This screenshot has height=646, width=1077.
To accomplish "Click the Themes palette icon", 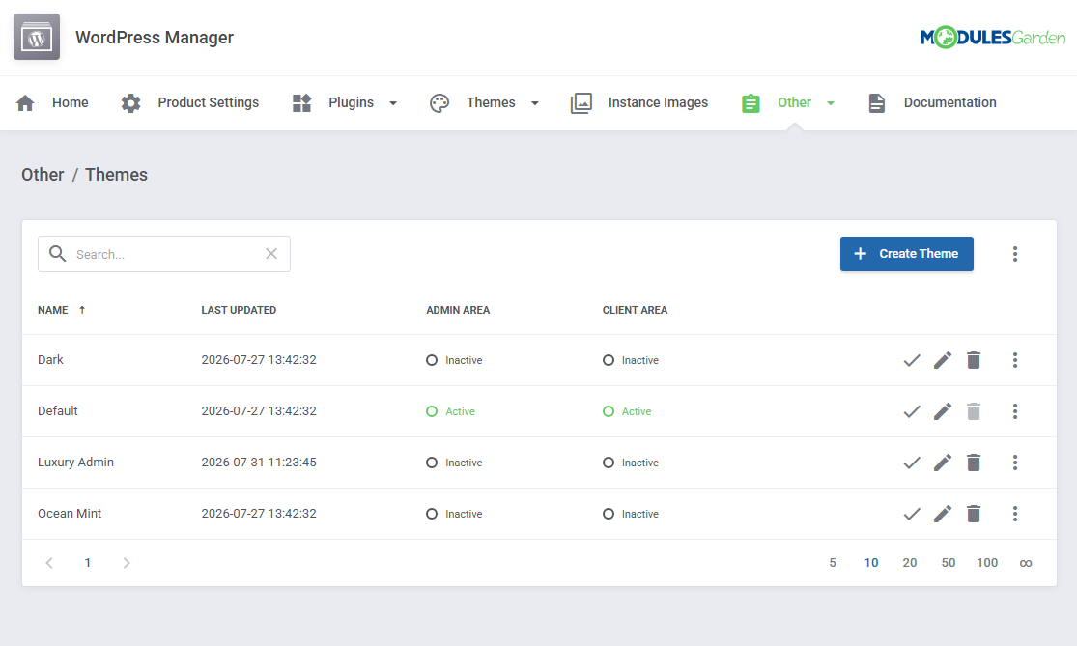I will coord(439,103).
